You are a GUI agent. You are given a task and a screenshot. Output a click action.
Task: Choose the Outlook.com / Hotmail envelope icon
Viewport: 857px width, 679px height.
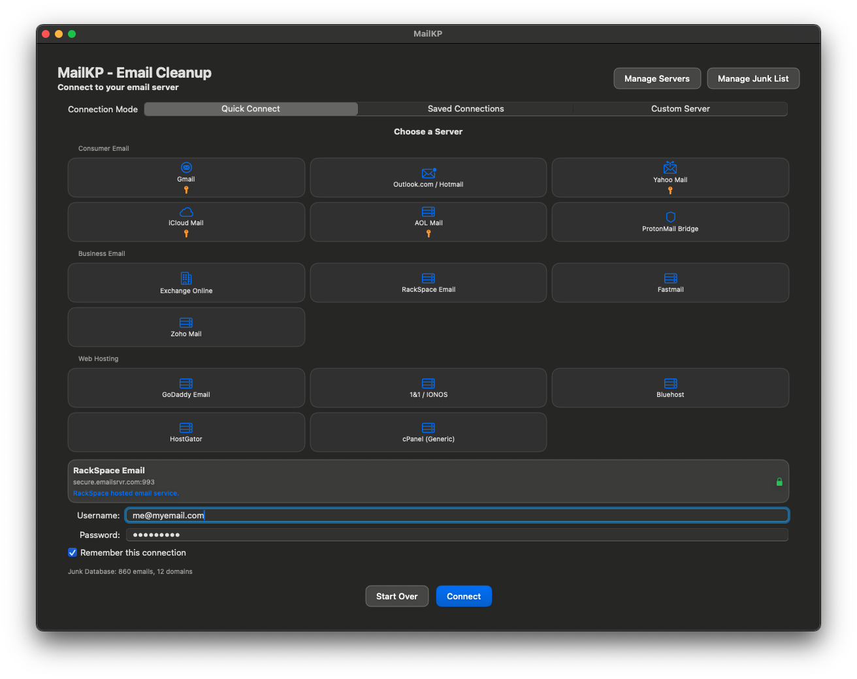(x=428, y=173)
